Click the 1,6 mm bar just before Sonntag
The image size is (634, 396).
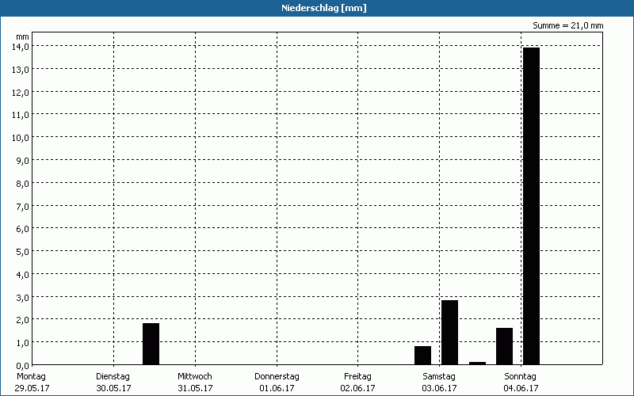coord(504,346)
